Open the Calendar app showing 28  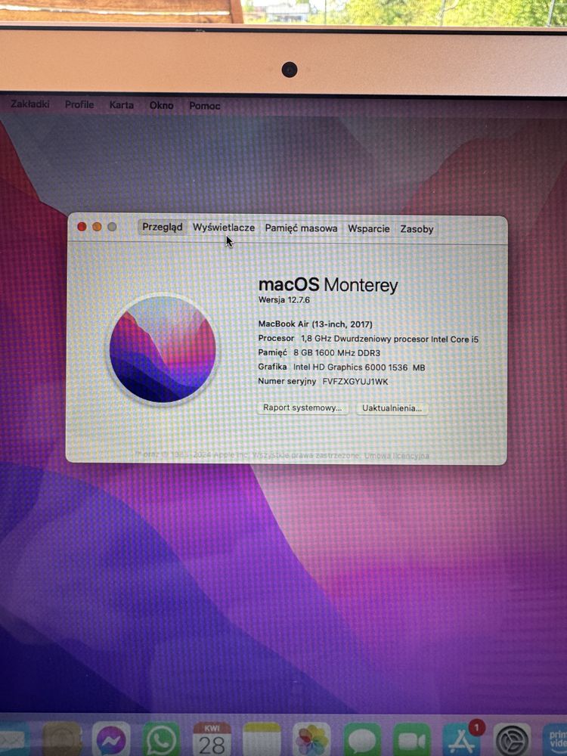click(x=212, y=739)
